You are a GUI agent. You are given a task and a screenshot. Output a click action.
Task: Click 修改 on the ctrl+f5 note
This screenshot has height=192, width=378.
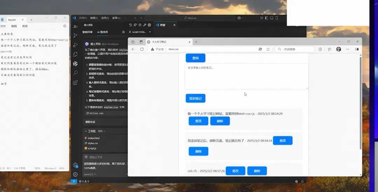236,171
